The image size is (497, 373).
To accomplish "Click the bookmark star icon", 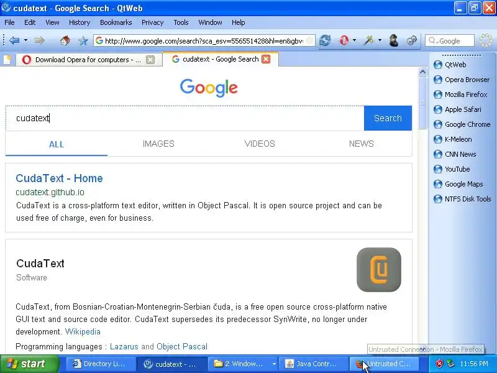I will pos(83,40).
